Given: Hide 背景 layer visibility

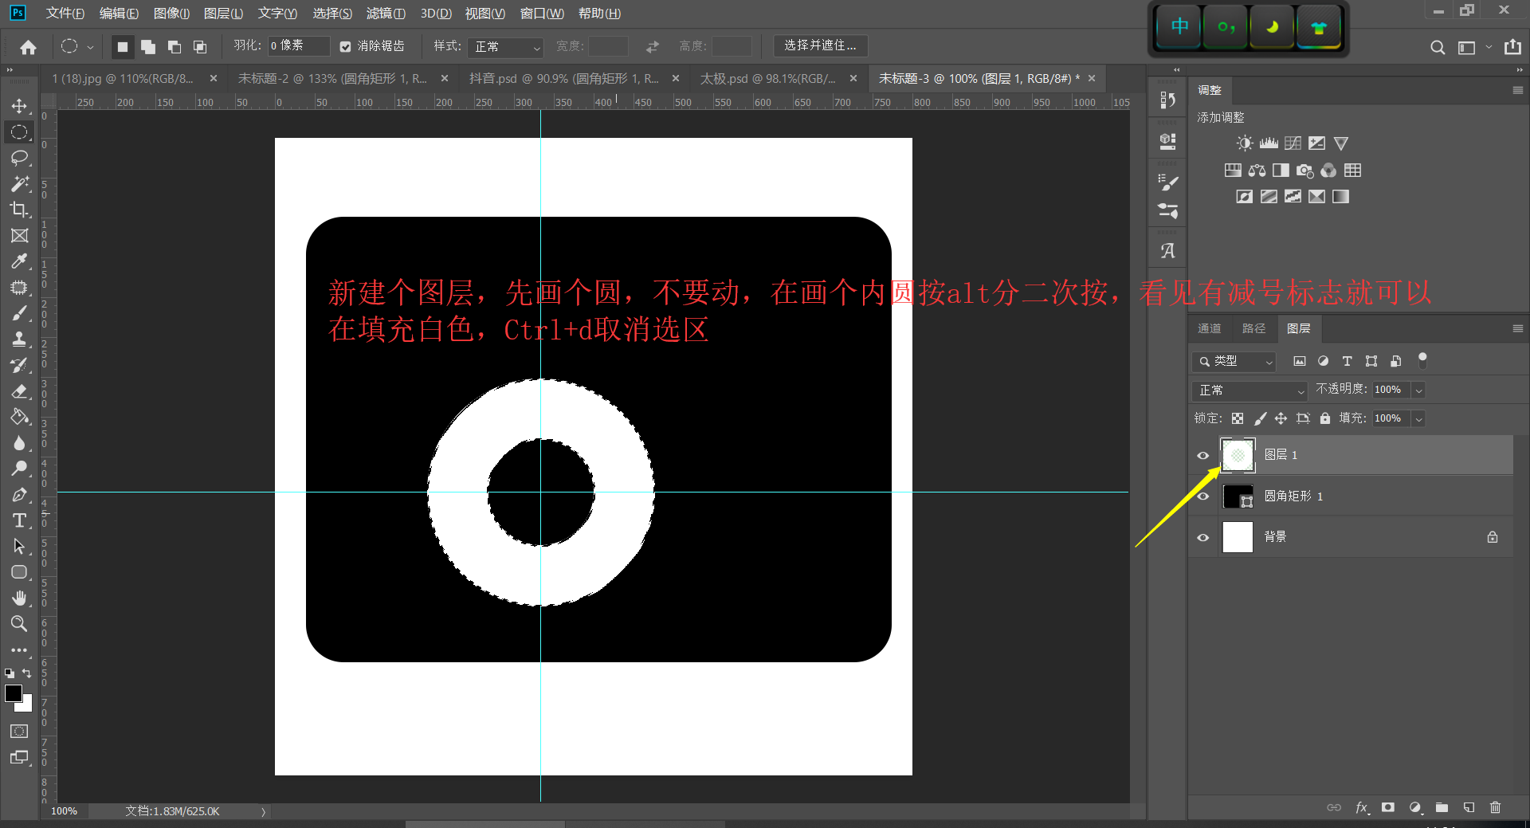Looking at the screenshot, I should [x=1203, y=537].
